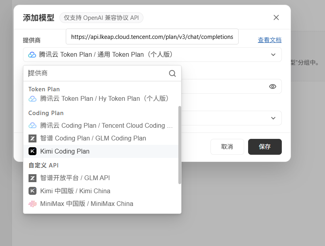The width and height of the screenshot is (325, 246).
Task: Click the cloud icon beside 腾讯云 Coding Plan
Action: tap(32, 125)
